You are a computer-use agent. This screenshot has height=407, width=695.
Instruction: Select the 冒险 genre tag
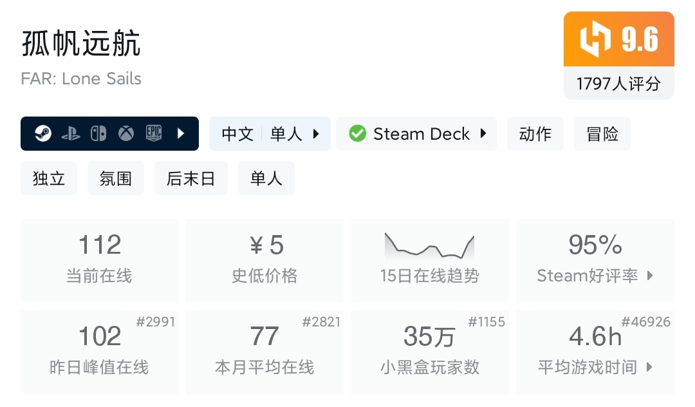tap(602, 134)
